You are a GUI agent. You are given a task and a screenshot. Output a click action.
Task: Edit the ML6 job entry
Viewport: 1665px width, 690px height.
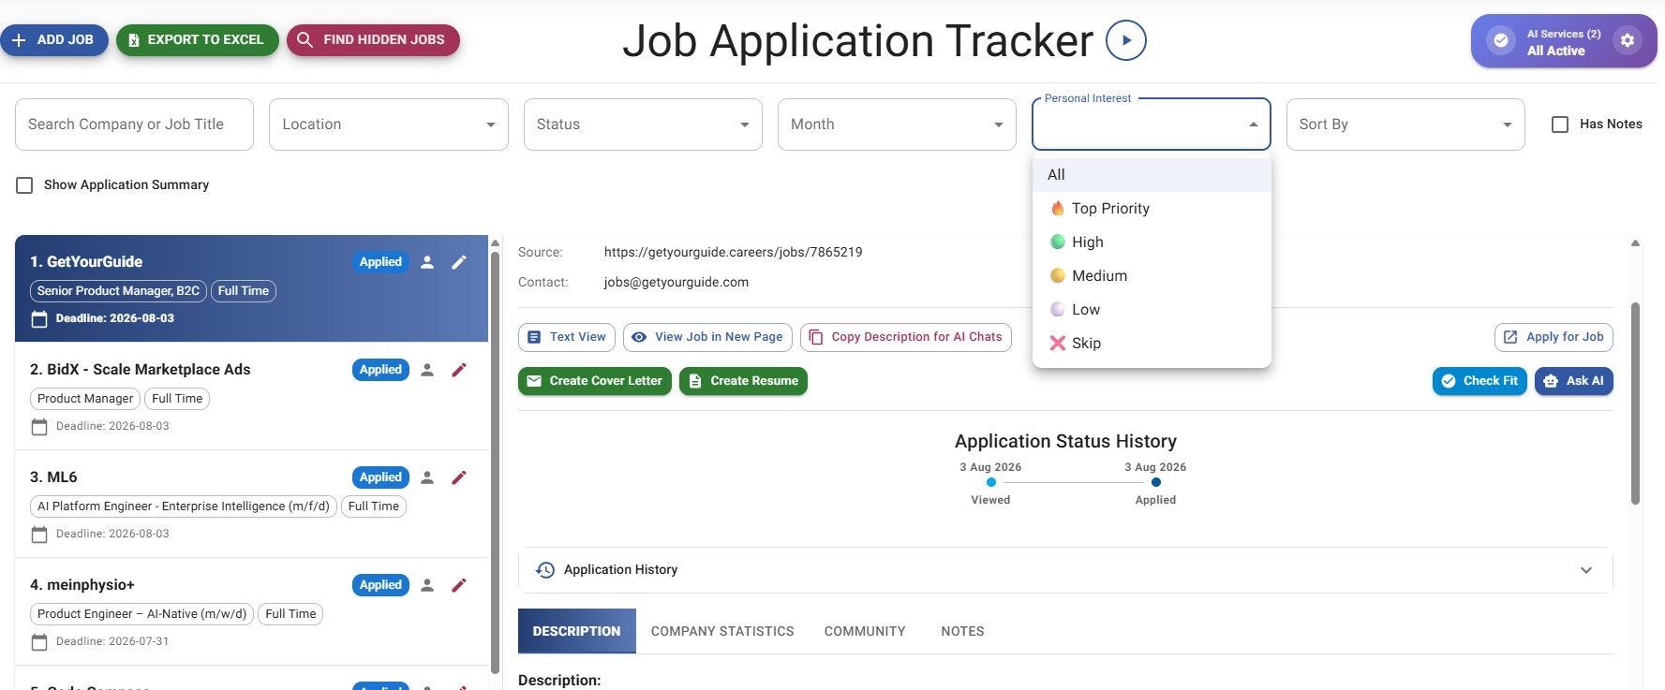coord(459,477)
